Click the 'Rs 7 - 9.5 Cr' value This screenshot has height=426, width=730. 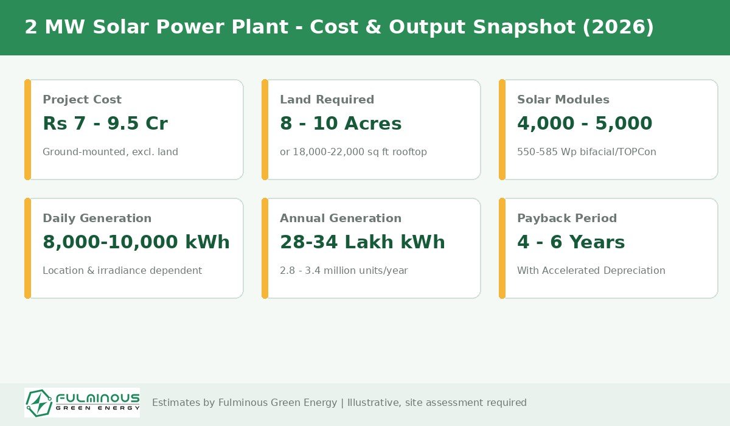(x=105, y=124)
